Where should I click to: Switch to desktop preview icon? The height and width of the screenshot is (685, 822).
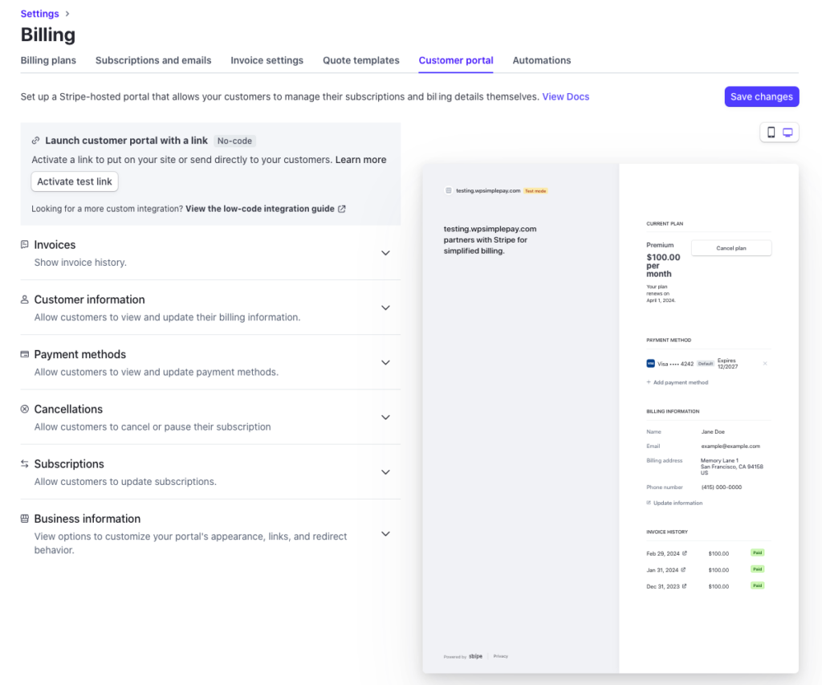[x=788, y=133]
